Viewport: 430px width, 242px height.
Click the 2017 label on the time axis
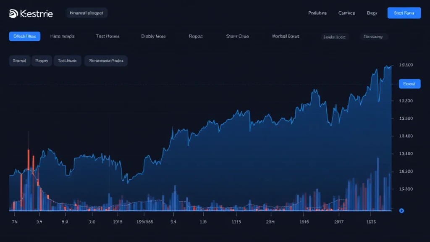pyautogui.click(x=338, y=221)
